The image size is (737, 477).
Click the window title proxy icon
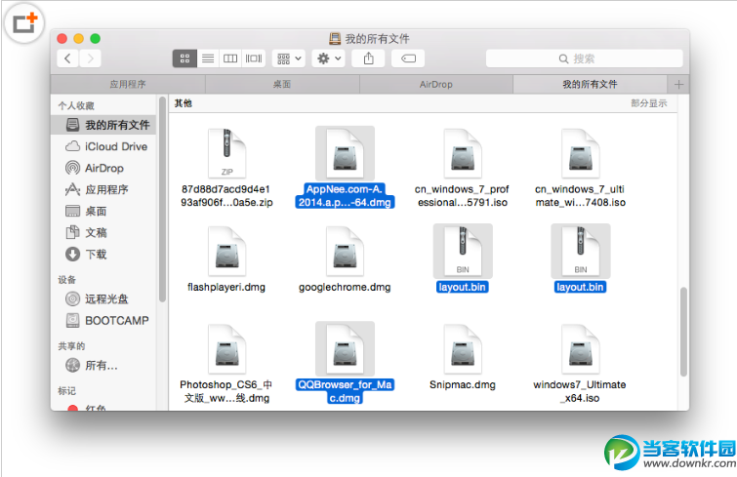(335, 38)
